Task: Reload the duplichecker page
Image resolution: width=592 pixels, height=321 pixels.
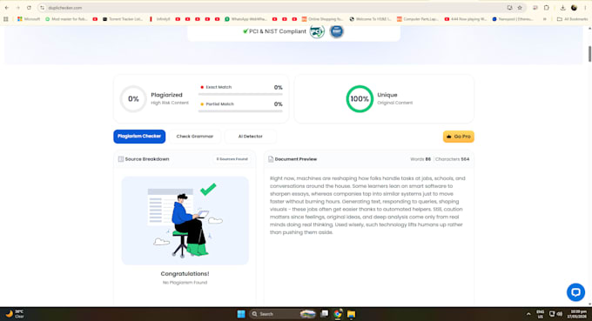Action: coord(29,8)
